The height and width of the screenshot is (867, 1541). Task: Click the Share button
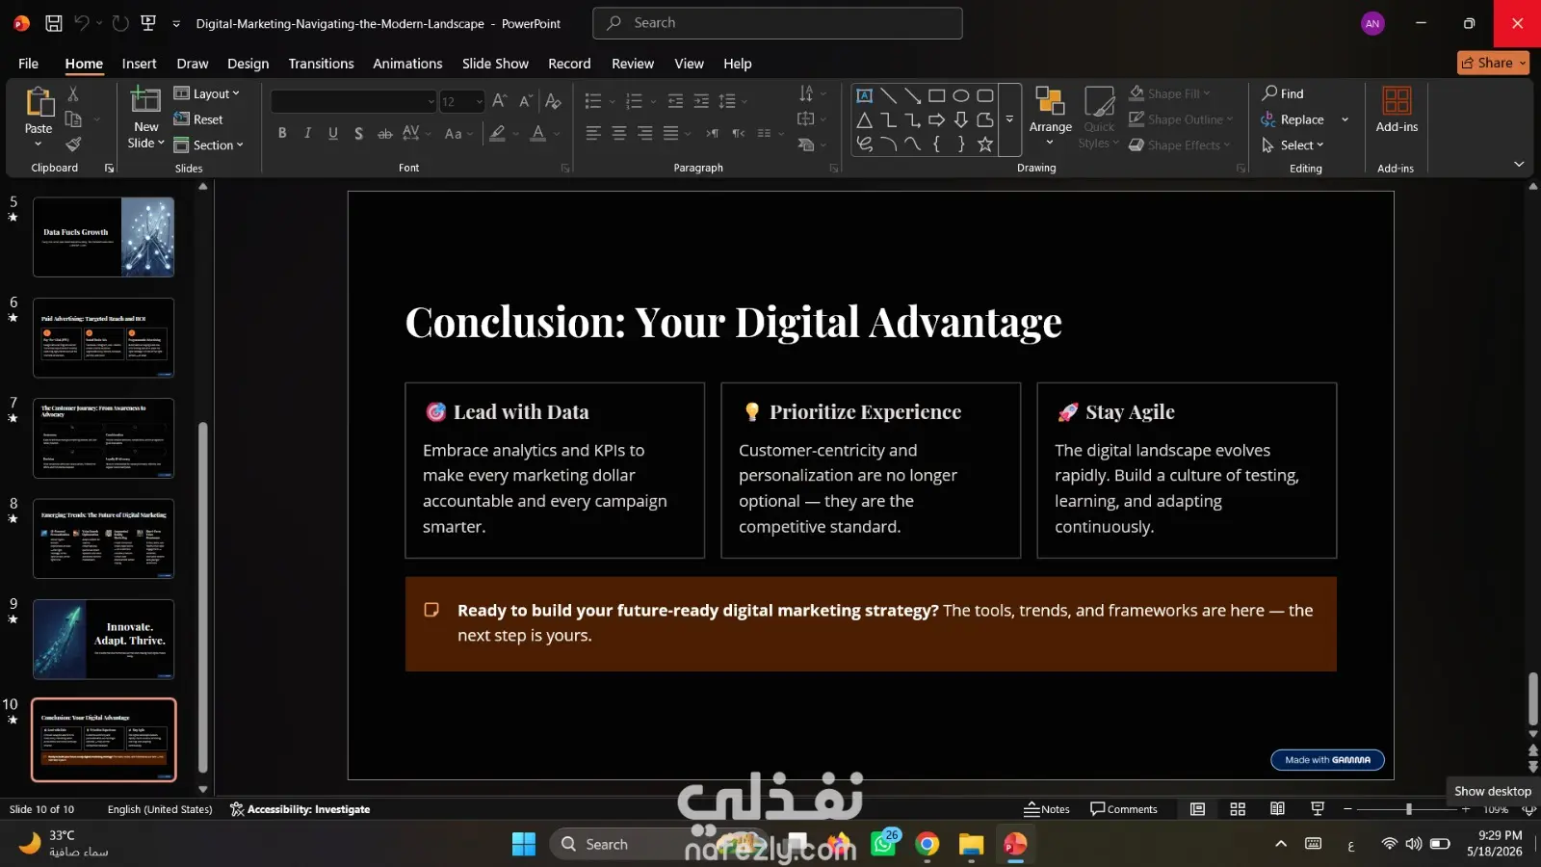point(1493,63)
